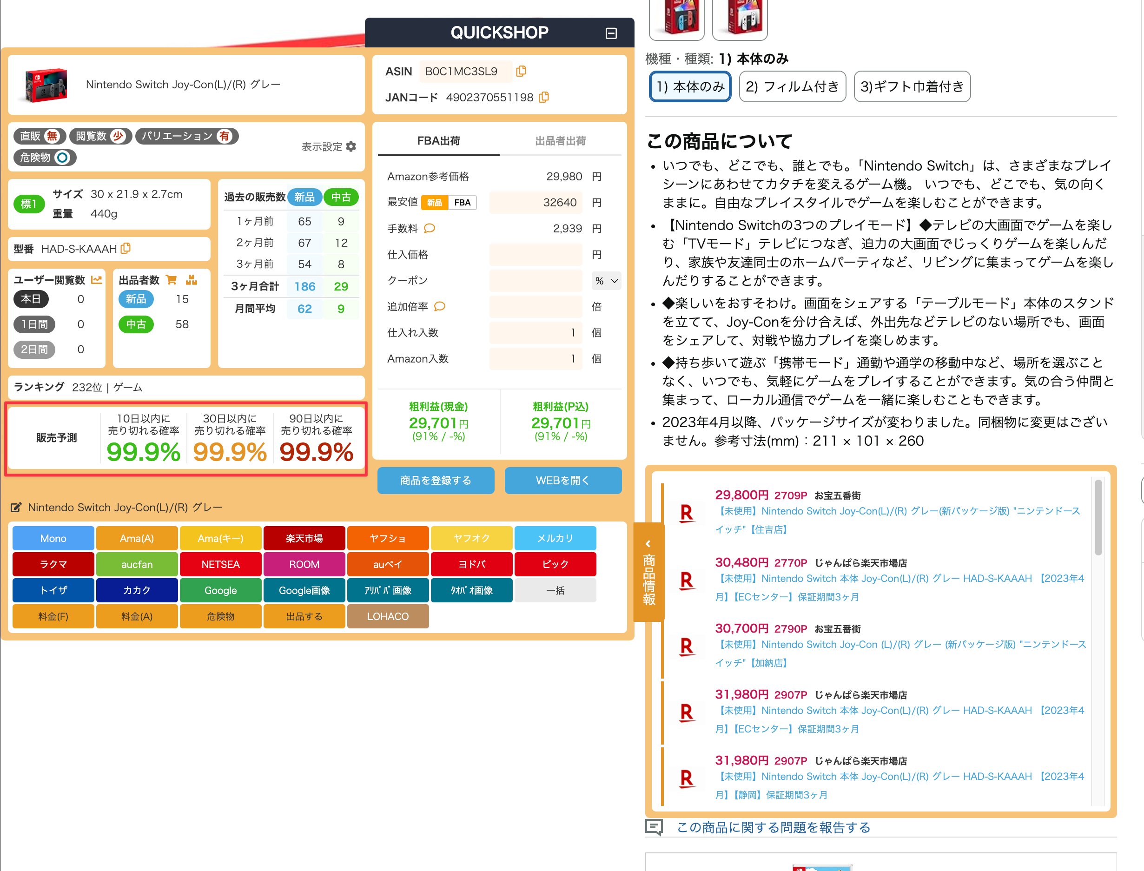Click 表示設定 label
Viewport: 1144px width, 871px height.
(x=322, y=147)
